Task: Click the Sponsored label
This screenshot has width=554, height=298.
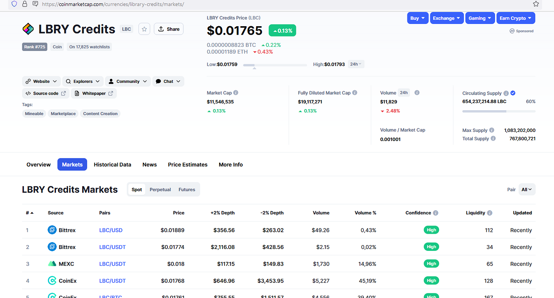Action: click(x=522, y=31)
